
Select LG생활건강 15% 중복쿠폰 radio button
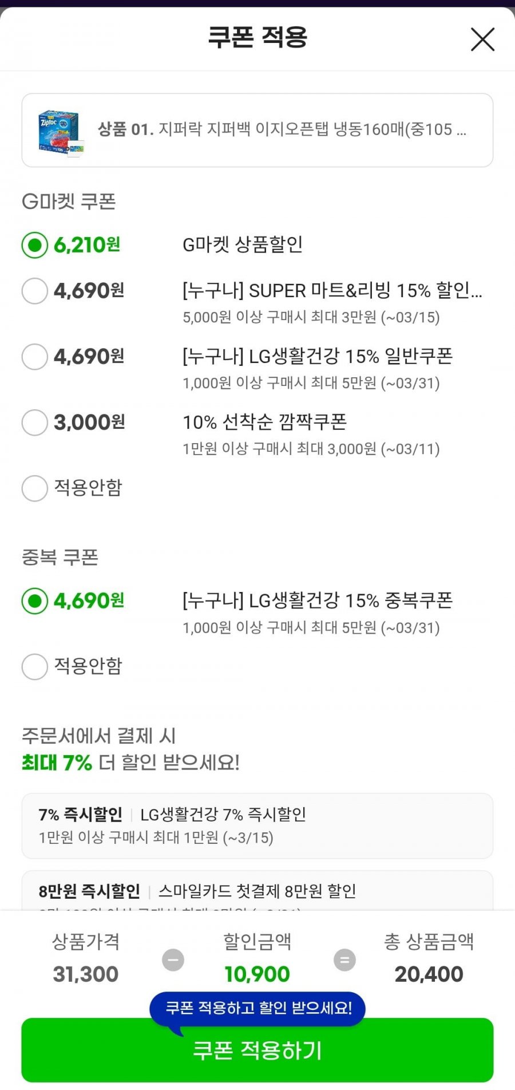(35, 601)
